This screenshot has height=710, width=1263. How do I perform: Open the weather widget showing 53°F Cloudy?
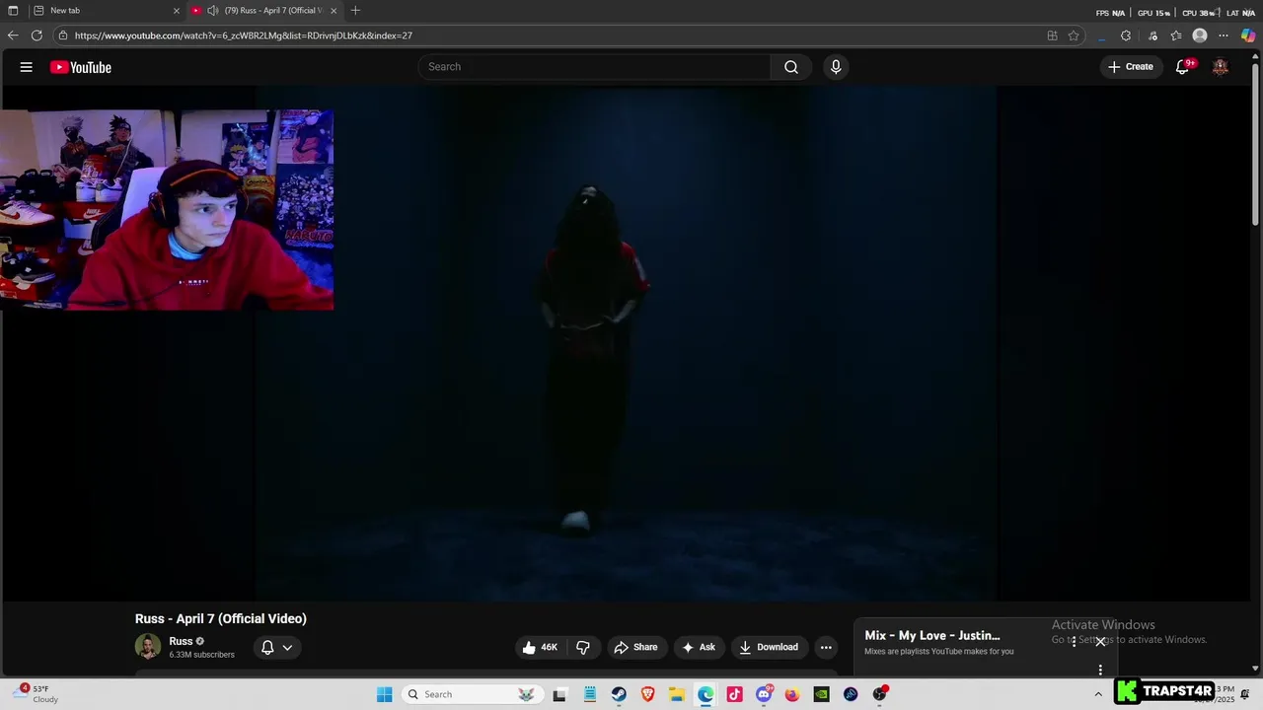coord(37,694)
